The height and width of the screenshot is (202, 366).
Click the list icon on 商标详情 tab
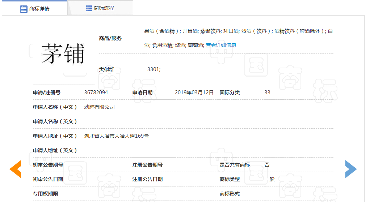tap(24, 9)
